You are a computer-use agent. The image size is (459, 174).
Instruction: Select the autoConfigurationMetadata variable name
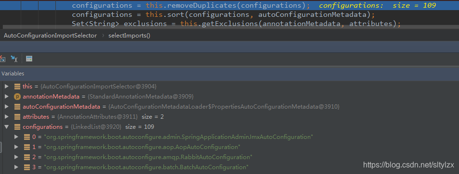(x=62, y=107)
